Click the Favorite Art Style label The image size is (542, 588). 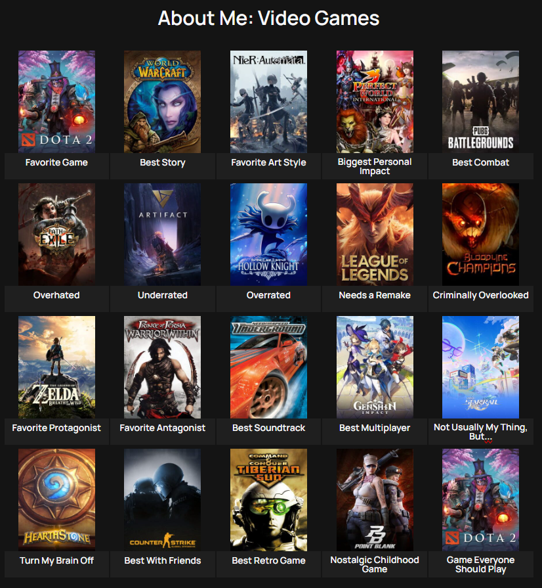point(268,162)
